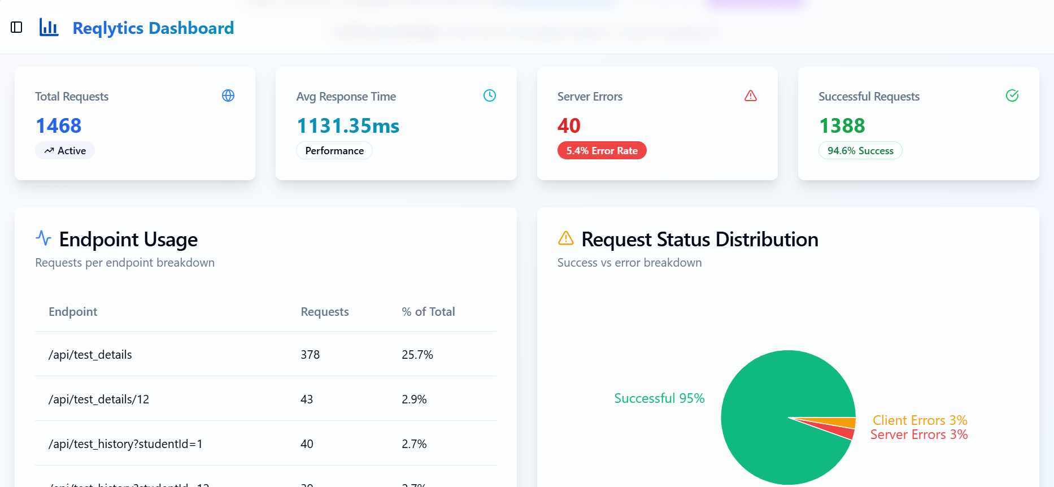Image resolution: width=1054 pixels, height=487 pixels.
Task: Click the warning triangle in Server Errors card
Action: pos(751,95)
